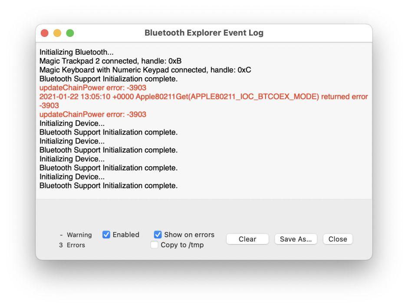Click the 3 Errors counter label
Viewport: 408px width, 307px height.
tap(71, 245)
